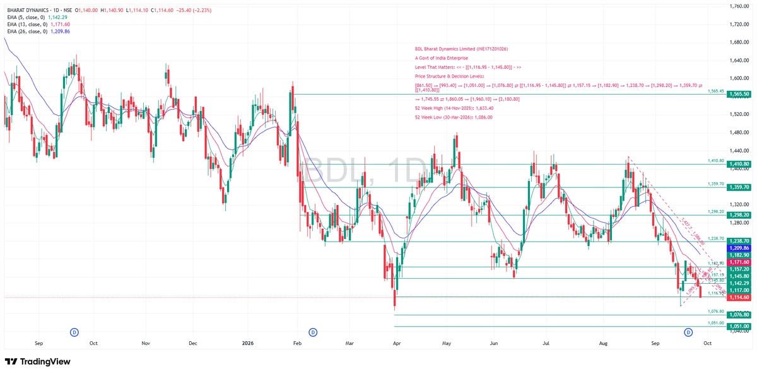Click the 1,480.00 price axis tick
Screen dimensions: 757x374
(x=738, y=133)
